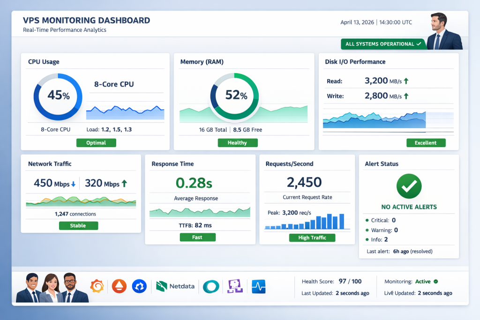Click the 8-Core CPU label above sparkline
This screenshot has height=320, width=480.
[114, 84]
